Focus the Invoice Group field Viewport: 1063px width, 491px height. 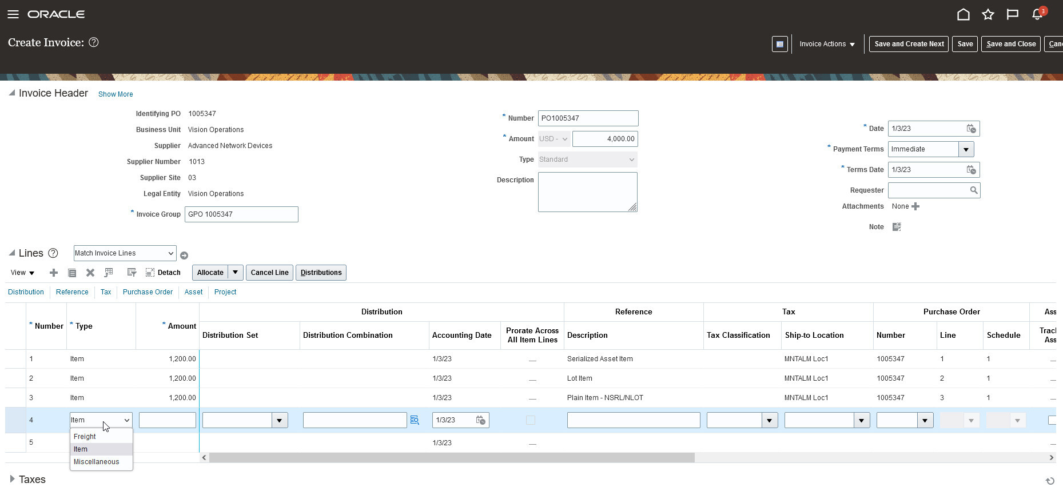click(x=241, y=214)
